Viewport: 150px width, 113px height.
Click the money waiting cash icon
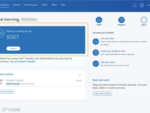1,34
